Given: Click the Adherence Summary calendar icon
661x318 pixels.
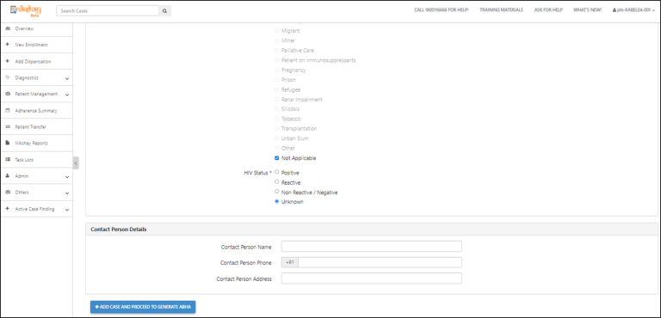Looking at the screenshot, I should click(x=8, y=110).
